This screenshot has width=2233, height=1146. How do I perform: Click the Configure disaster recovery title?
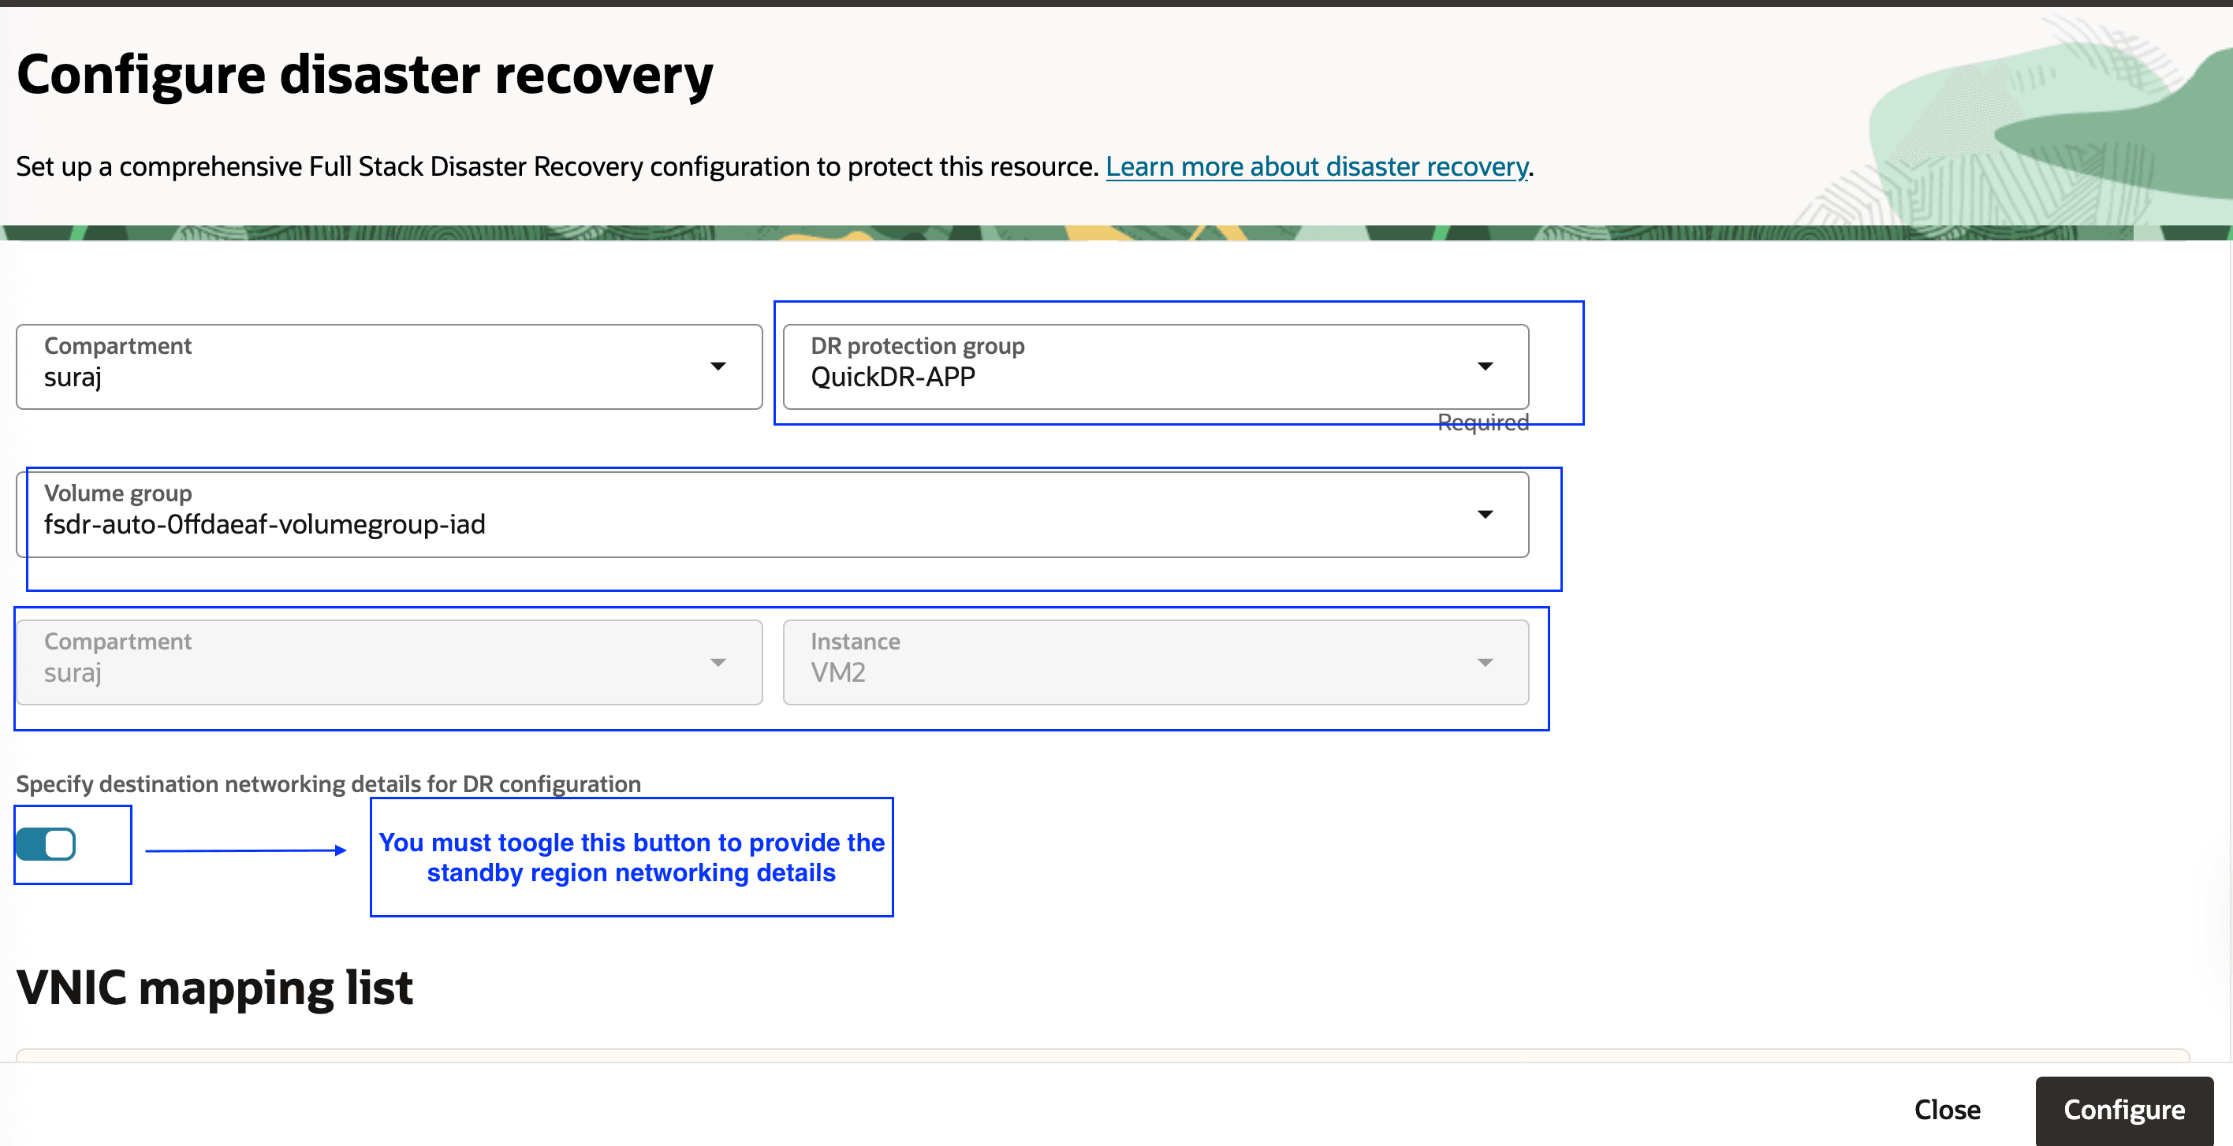pyautogui.click(x=365, y=75)
